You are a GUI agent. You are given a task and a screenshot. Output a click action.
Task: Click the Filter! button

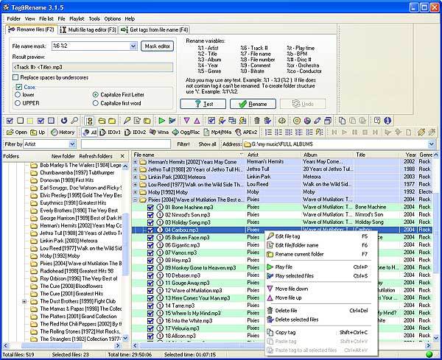coord(183,144)
